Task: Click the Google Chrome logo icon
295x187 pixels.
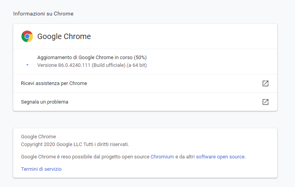Action: (27, 36)
